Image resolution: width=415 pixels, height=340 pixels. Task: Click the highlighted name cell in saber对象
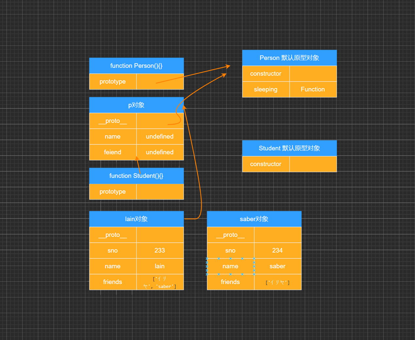tap(230, 266)
